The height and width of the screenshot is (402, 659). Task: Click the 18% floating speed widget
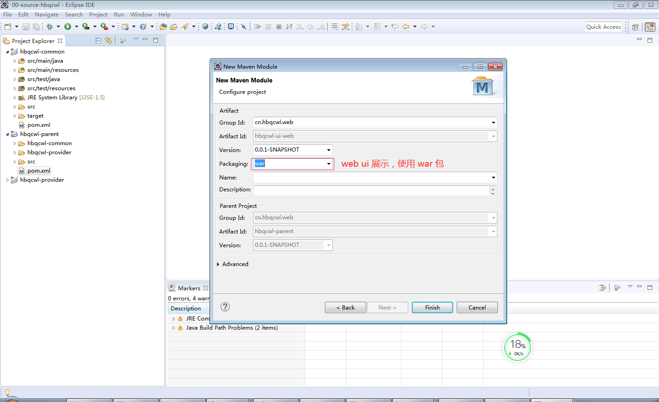pos(518,347)
